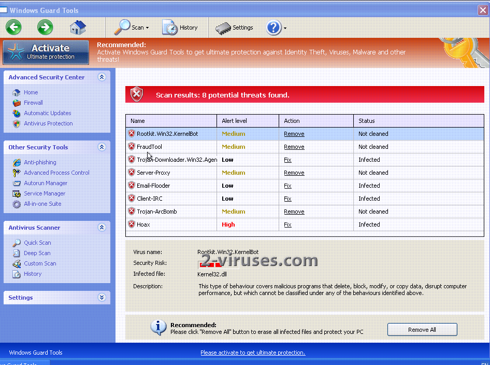The width and height of the screenshot is (490, 365).
Task: Click the Quick Scan magnifier icon
Action: coord(17,243)
